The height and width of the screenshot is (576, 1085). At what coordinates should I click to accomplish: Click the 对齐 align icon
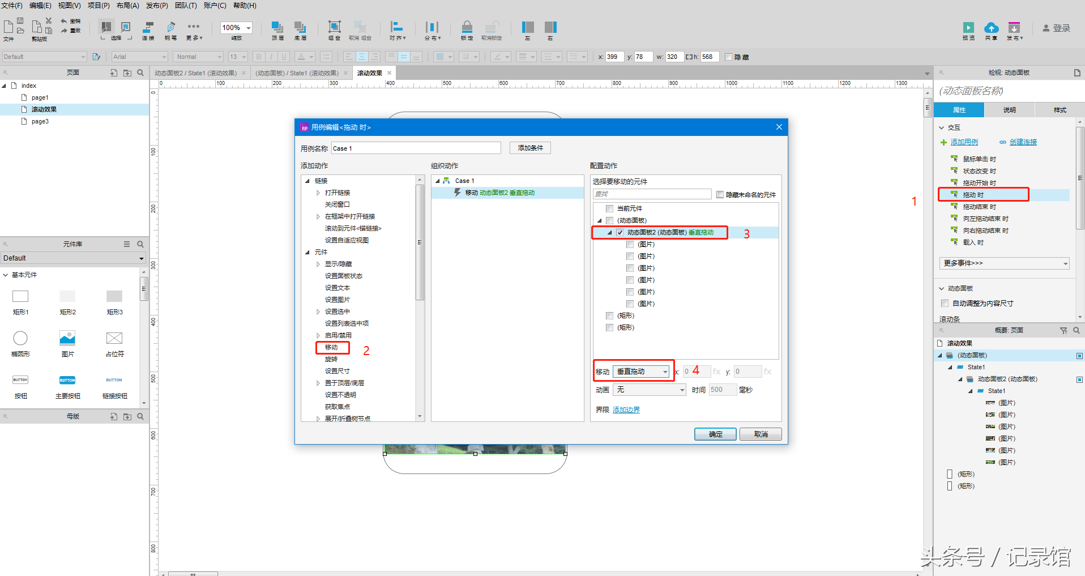397,27
